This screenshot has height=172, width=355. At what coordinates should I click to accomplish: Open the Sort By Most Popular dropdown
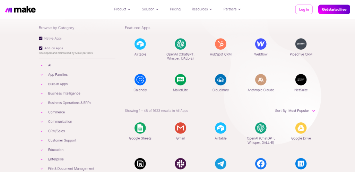pyautogui.click(x=301, y=111)
